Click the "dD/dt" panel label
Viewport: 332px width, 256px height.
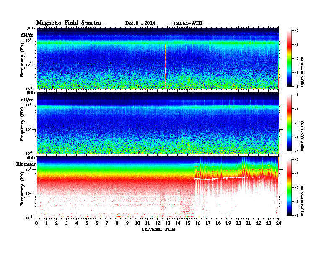[x=27, y=100]
